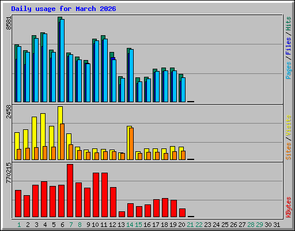Click the 2458 visits axis value
295x231 pixels.
(9, 111)
